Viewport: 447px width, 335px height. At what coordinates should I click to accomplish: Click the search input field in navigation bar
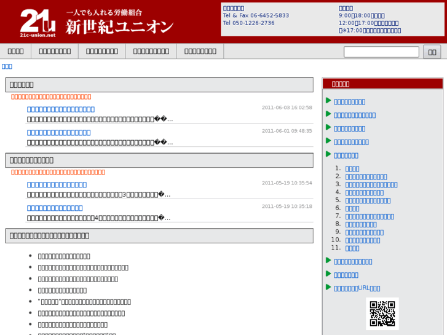[381, 52]
